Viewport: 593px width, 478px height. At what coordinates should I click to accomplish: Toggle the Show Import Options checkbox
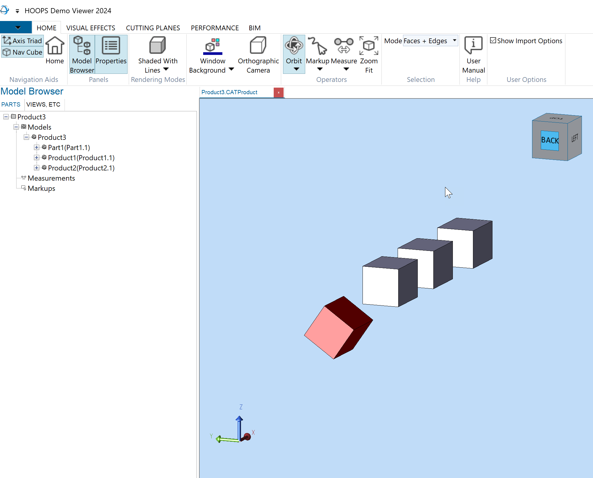(x=493, y=41)
